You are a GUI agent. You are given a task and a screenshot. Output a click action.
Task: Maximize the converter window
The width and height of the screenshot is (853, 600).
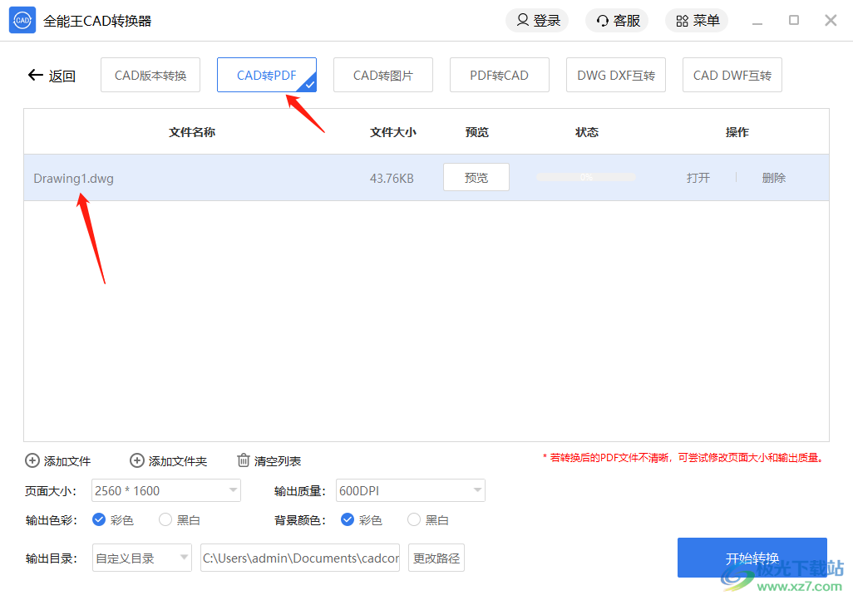point(794,21)
